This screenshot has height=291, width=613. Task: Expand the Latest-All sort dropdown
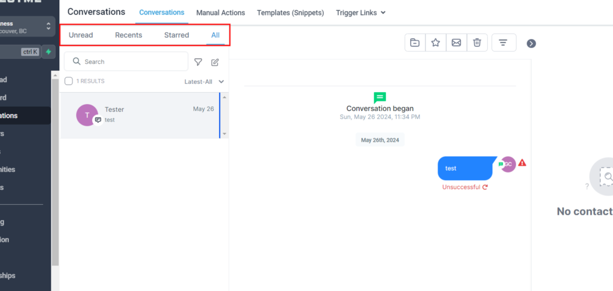pyautogui.click(x=204, y=81)
